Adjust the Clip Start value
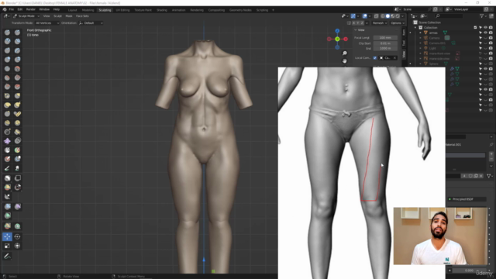The height and width of the screenshot is (279, 496). click(x=385, y=43)
